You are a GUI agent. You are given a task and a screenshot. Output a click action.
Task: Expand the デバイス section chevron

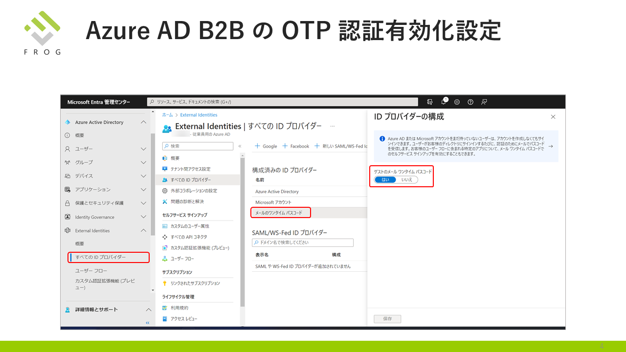pos(143,176)
